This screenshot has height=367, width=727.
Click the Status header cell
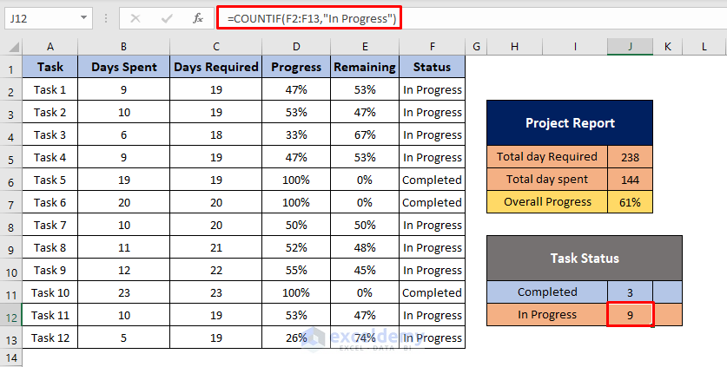point(433,67)
